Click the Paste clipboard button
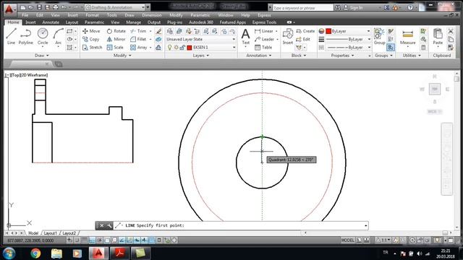Image resolution: width=463 pixels, height=260 pixels. coord(438,37)
